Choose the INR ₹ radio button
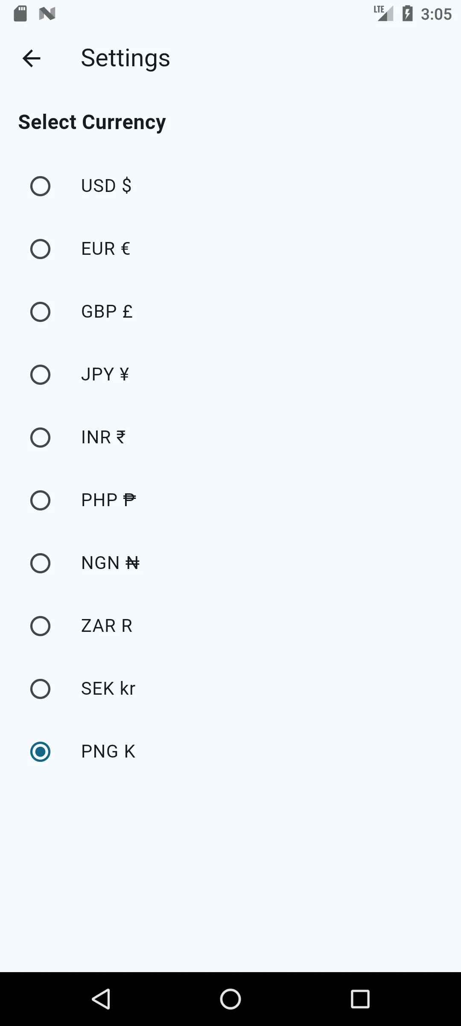 click(41, 437)
